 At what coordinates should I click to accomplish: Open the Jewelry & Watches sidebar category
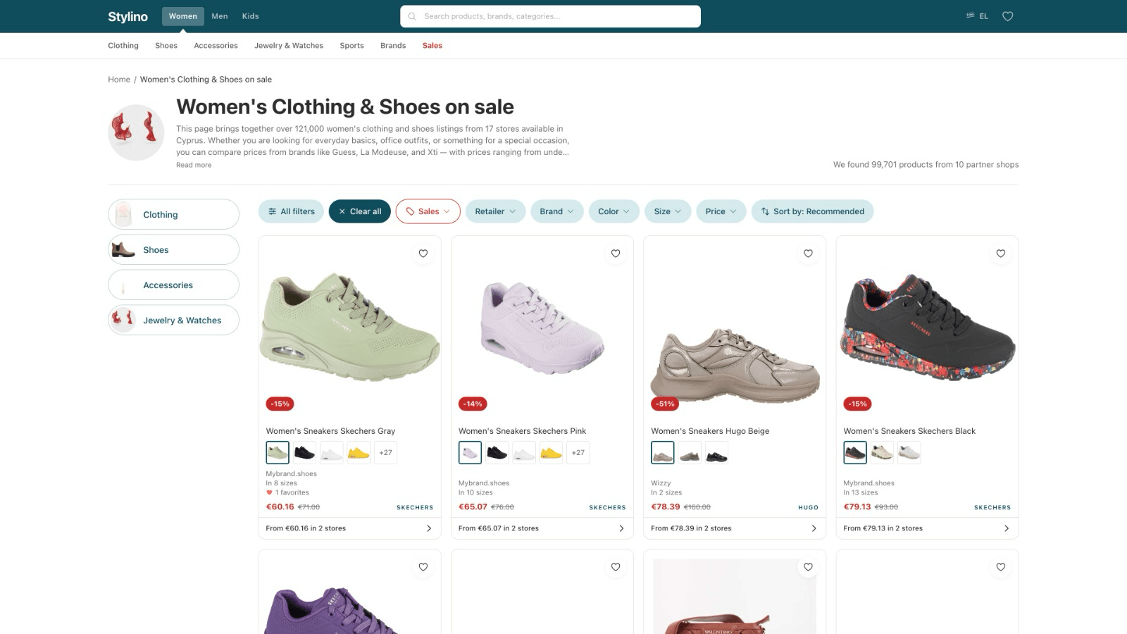click(173, 321)
